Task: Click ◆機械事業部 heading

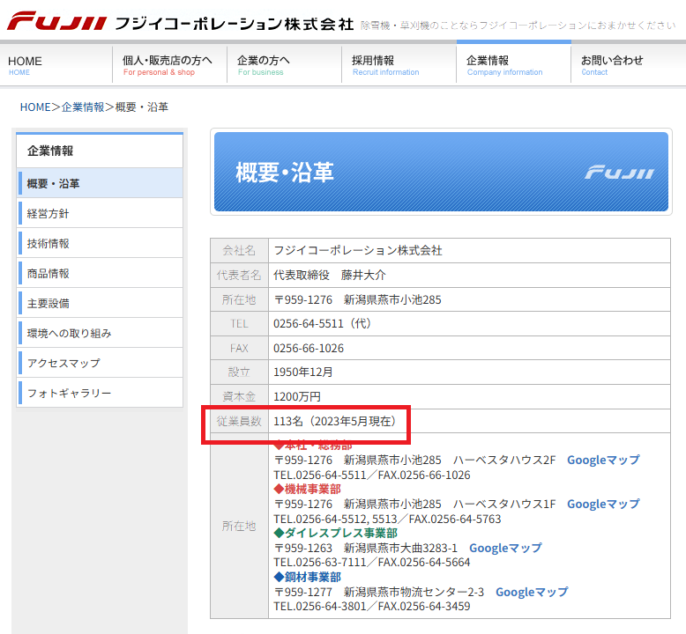Action: 307,489
